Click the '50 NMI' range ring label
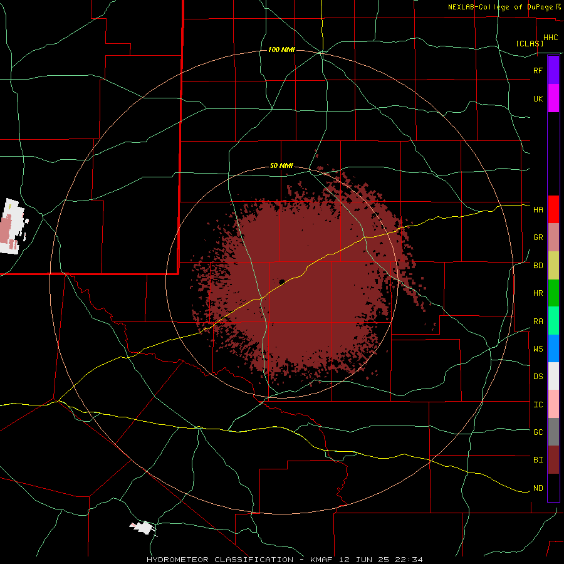564x564 pixels. 281,165
